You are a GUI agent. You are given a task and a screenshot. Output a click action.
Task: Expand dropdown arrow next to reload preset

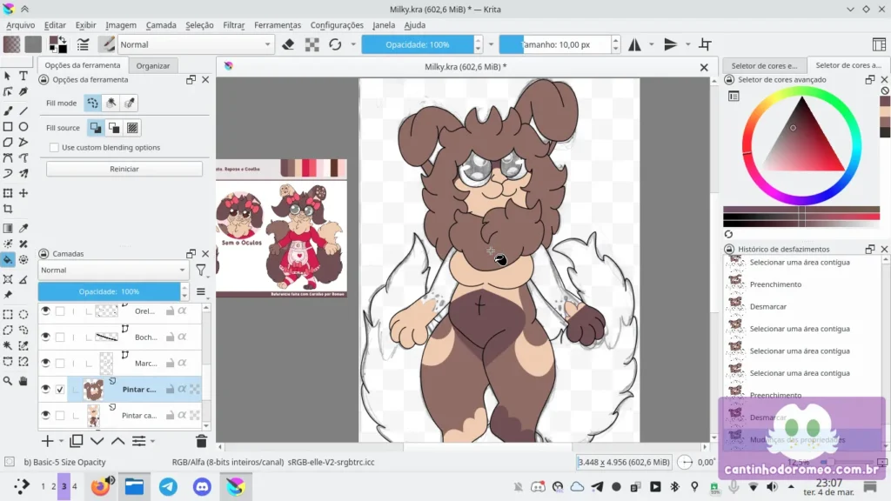point(353,44)
